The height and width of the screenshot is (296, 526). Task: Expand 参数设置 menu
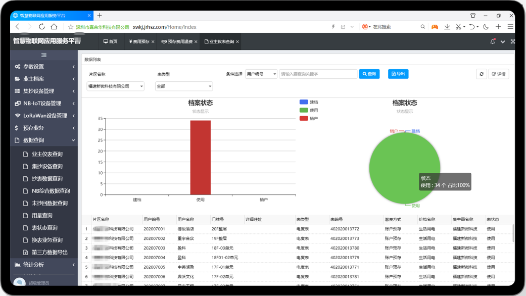44,67
